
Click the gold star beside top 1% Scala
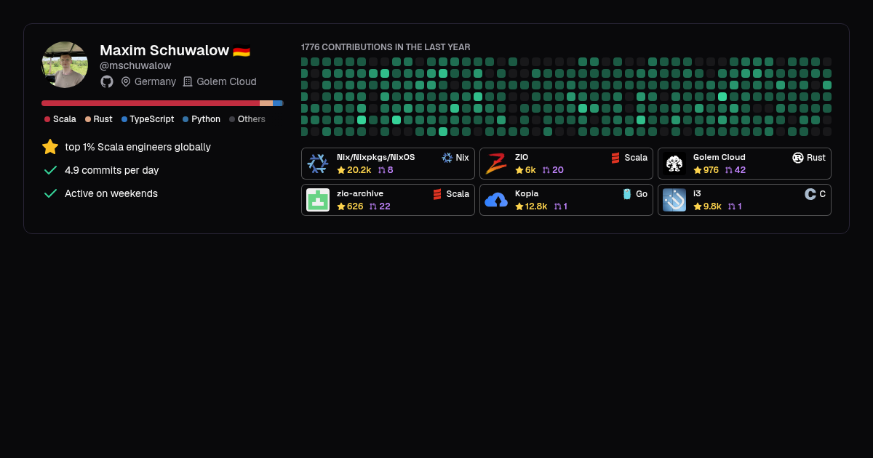(x=50, y=147)
